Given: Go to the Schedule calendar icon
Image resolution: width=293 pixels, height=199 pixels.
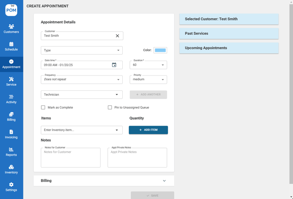Looking at the screenshot, I should pyautogui.click(x=11, y=44).
